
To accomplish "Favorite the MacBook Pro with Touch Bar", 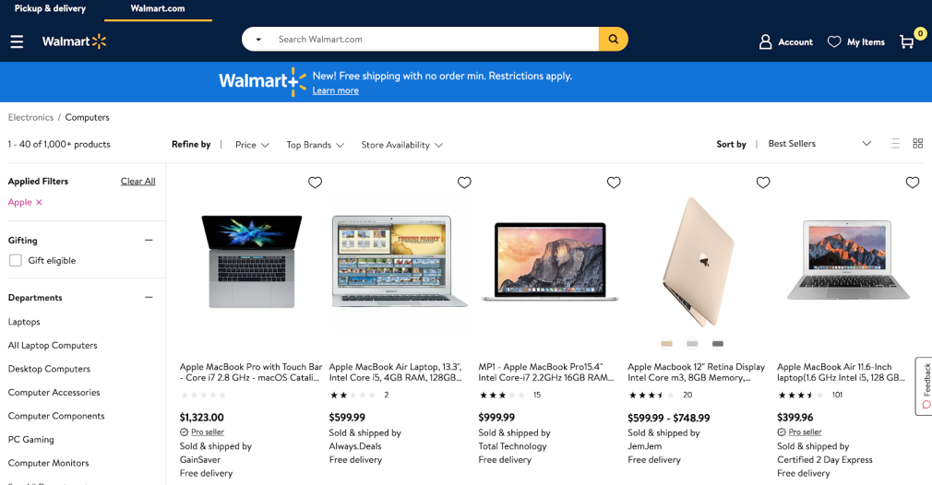I will 315,183.
